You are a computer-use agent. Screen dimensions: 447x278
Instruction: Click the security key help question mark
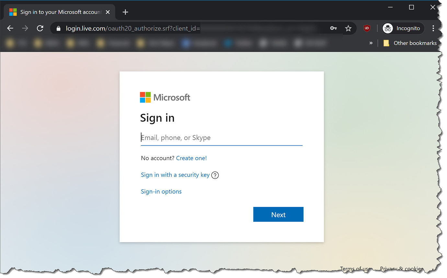pos(215,175)
